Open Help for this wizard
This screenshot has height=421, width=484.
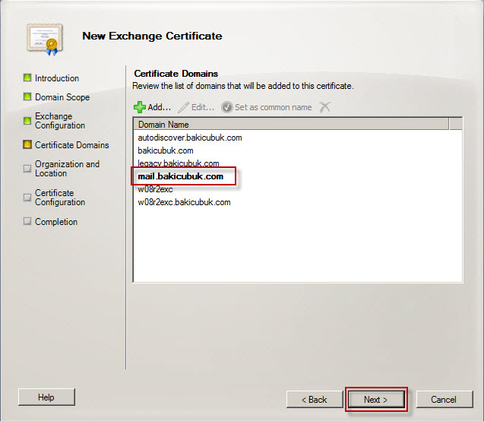click(x=46, y=397)
